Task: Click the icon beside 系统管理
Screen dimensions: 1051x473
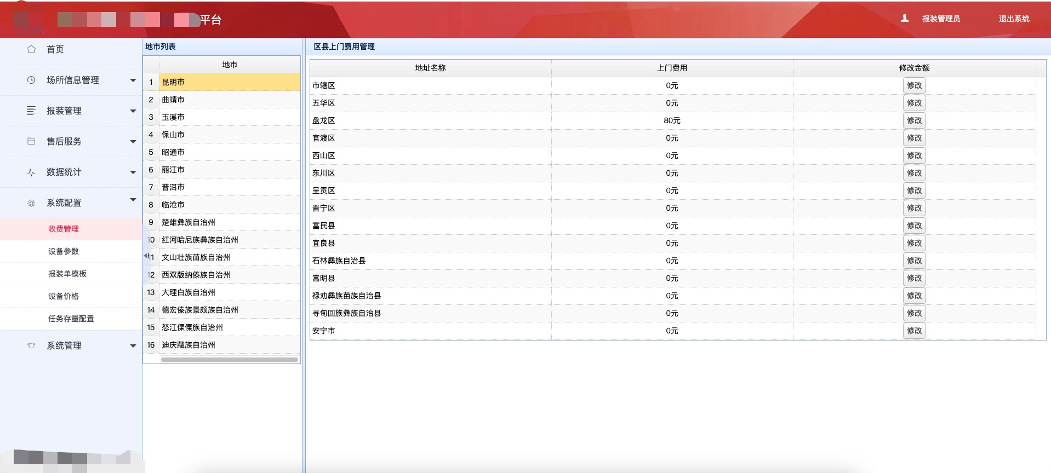Action: (x=31, y=345)
